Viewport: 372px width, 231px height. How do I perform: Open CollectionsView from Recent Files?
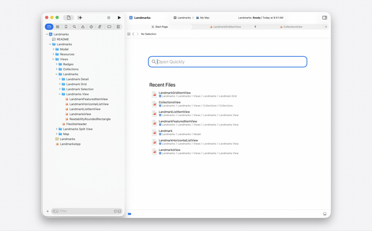(x=192, y=104)
